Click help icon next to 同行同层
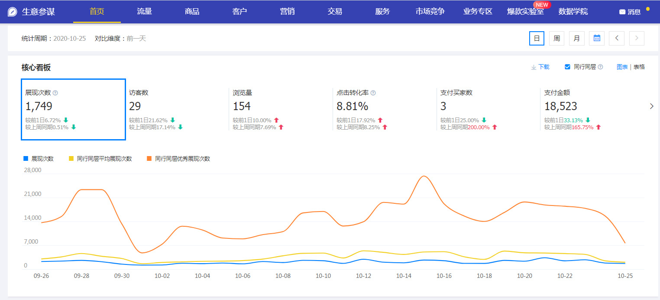The width and height of the screenshot is (660, 300). tap(600, 67)
